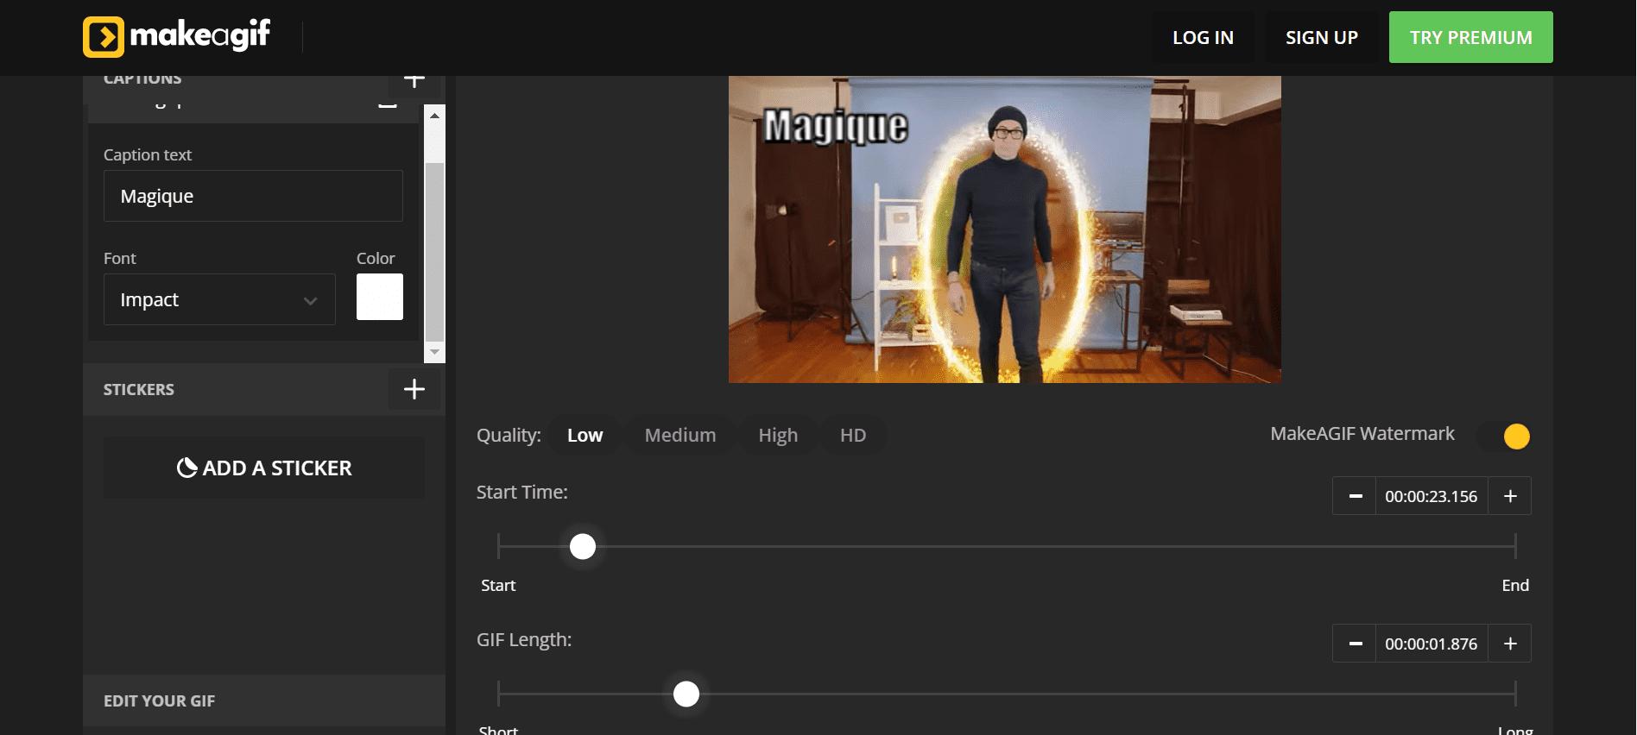Click the GIF length value 00:00:01.876

coord(1432,644)
